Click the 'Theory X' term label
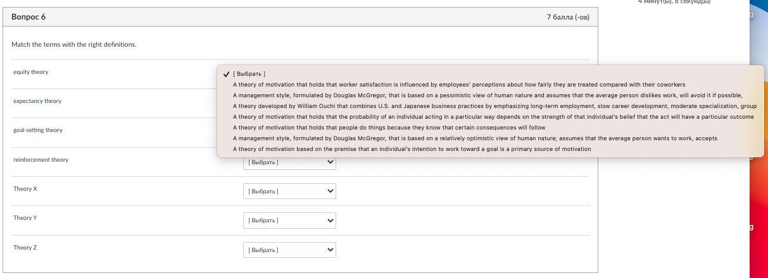The image size is (768, 278). pyautogui.click(x=25, y=189)
